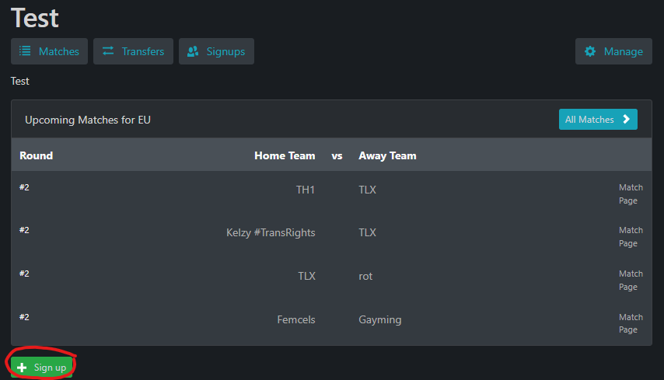Open Match Page for TLX vs rot
Viewport: 664px width, 380px height.
click(x=630, y=281)
